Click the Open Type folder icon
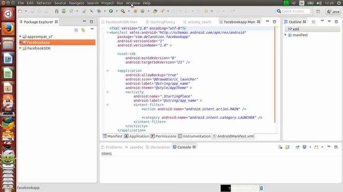Viewport: 343px width, 192px height. tap(155, 11)
